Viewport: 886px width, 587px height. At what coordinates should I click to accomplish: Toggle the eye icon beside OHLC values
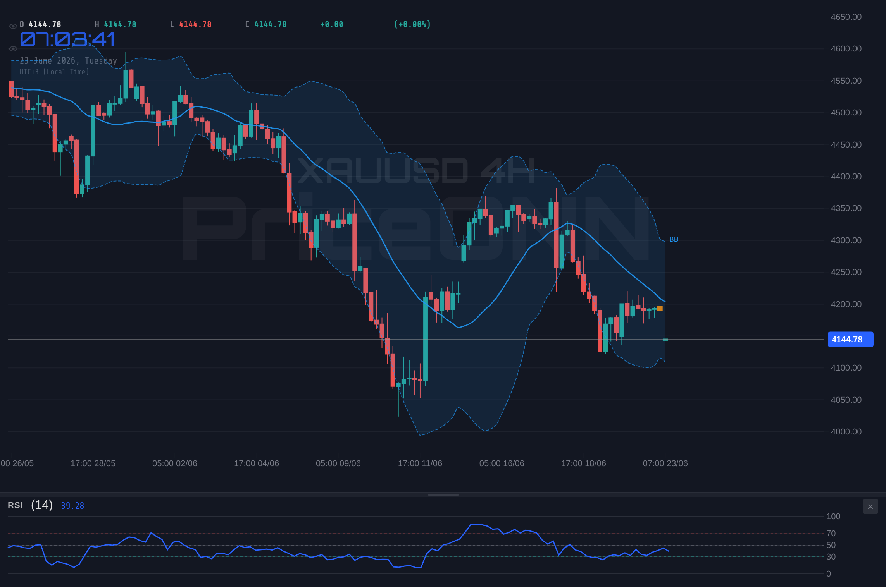coord(13,26)
